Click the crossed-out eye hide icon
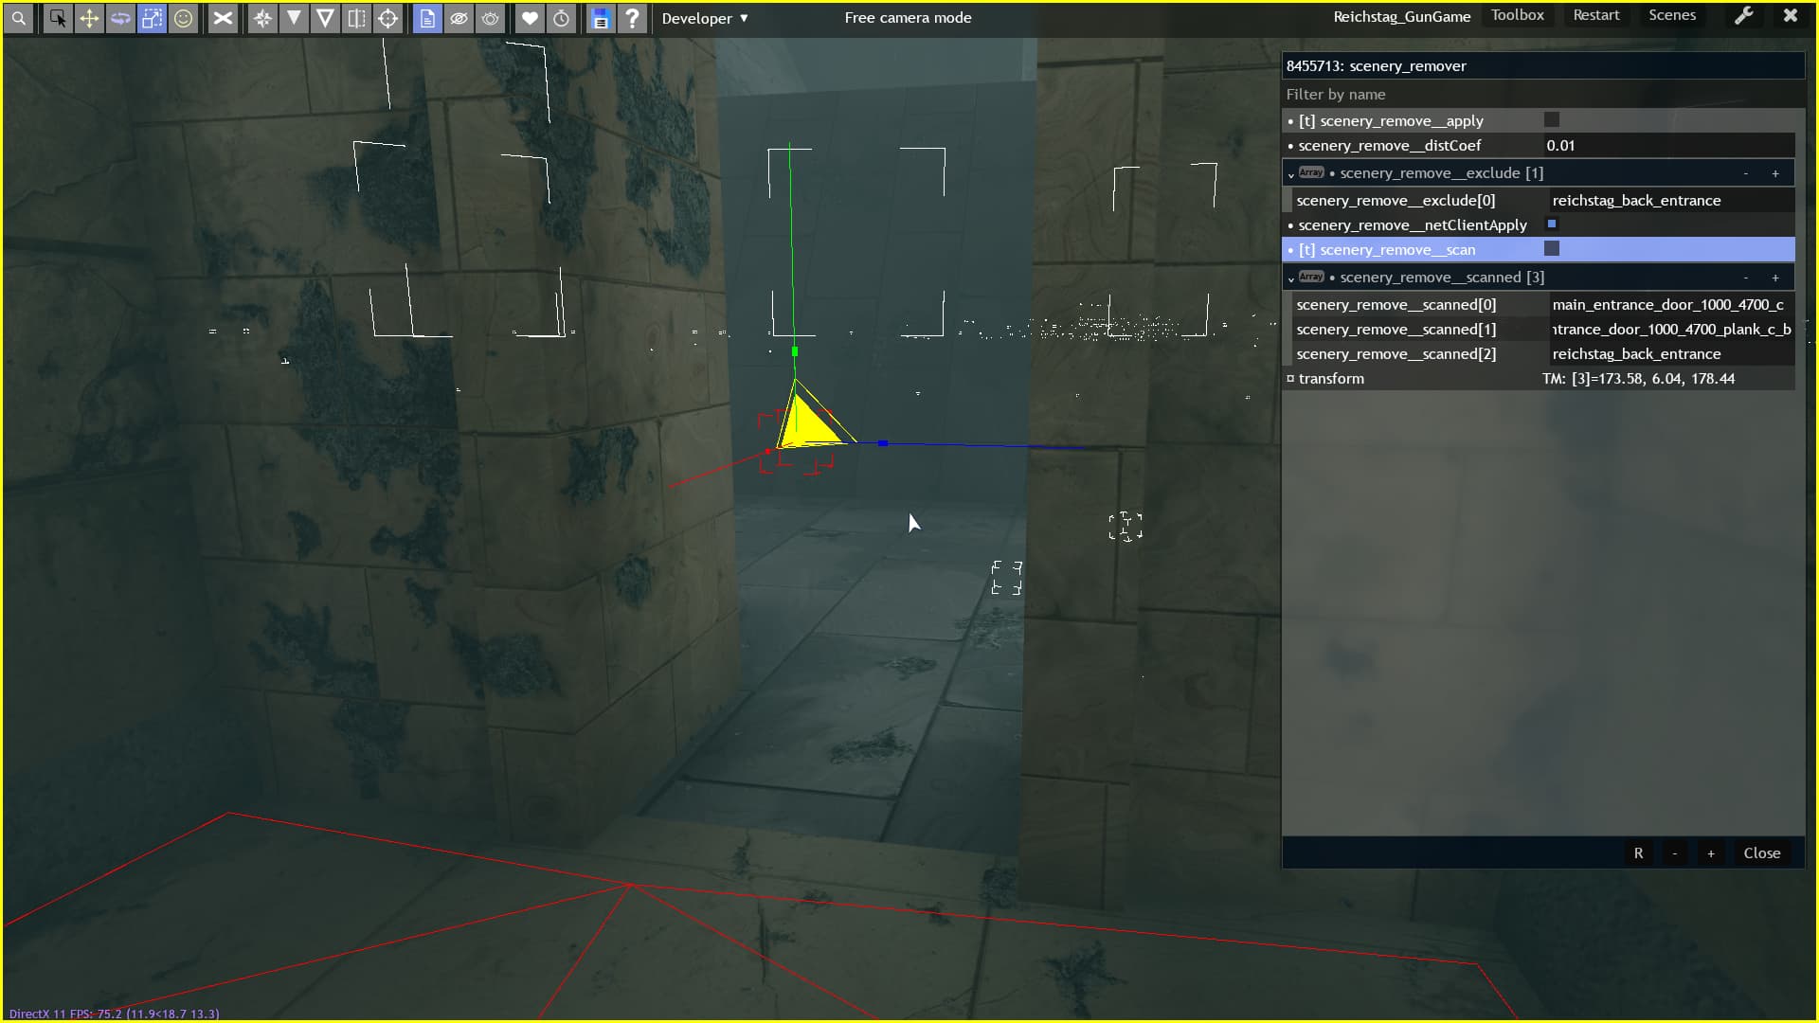Image resolution: width=1819 pixels, height=1023 pixels. pyautogui.click(x=459, y=18)
